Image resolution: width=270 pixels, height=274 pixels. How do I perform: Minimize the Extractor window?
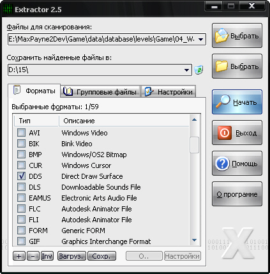[214, 6]
